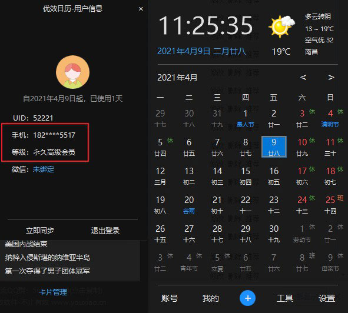Select April 12 三月
Viewport: 348px width, 313px height.
160,176
